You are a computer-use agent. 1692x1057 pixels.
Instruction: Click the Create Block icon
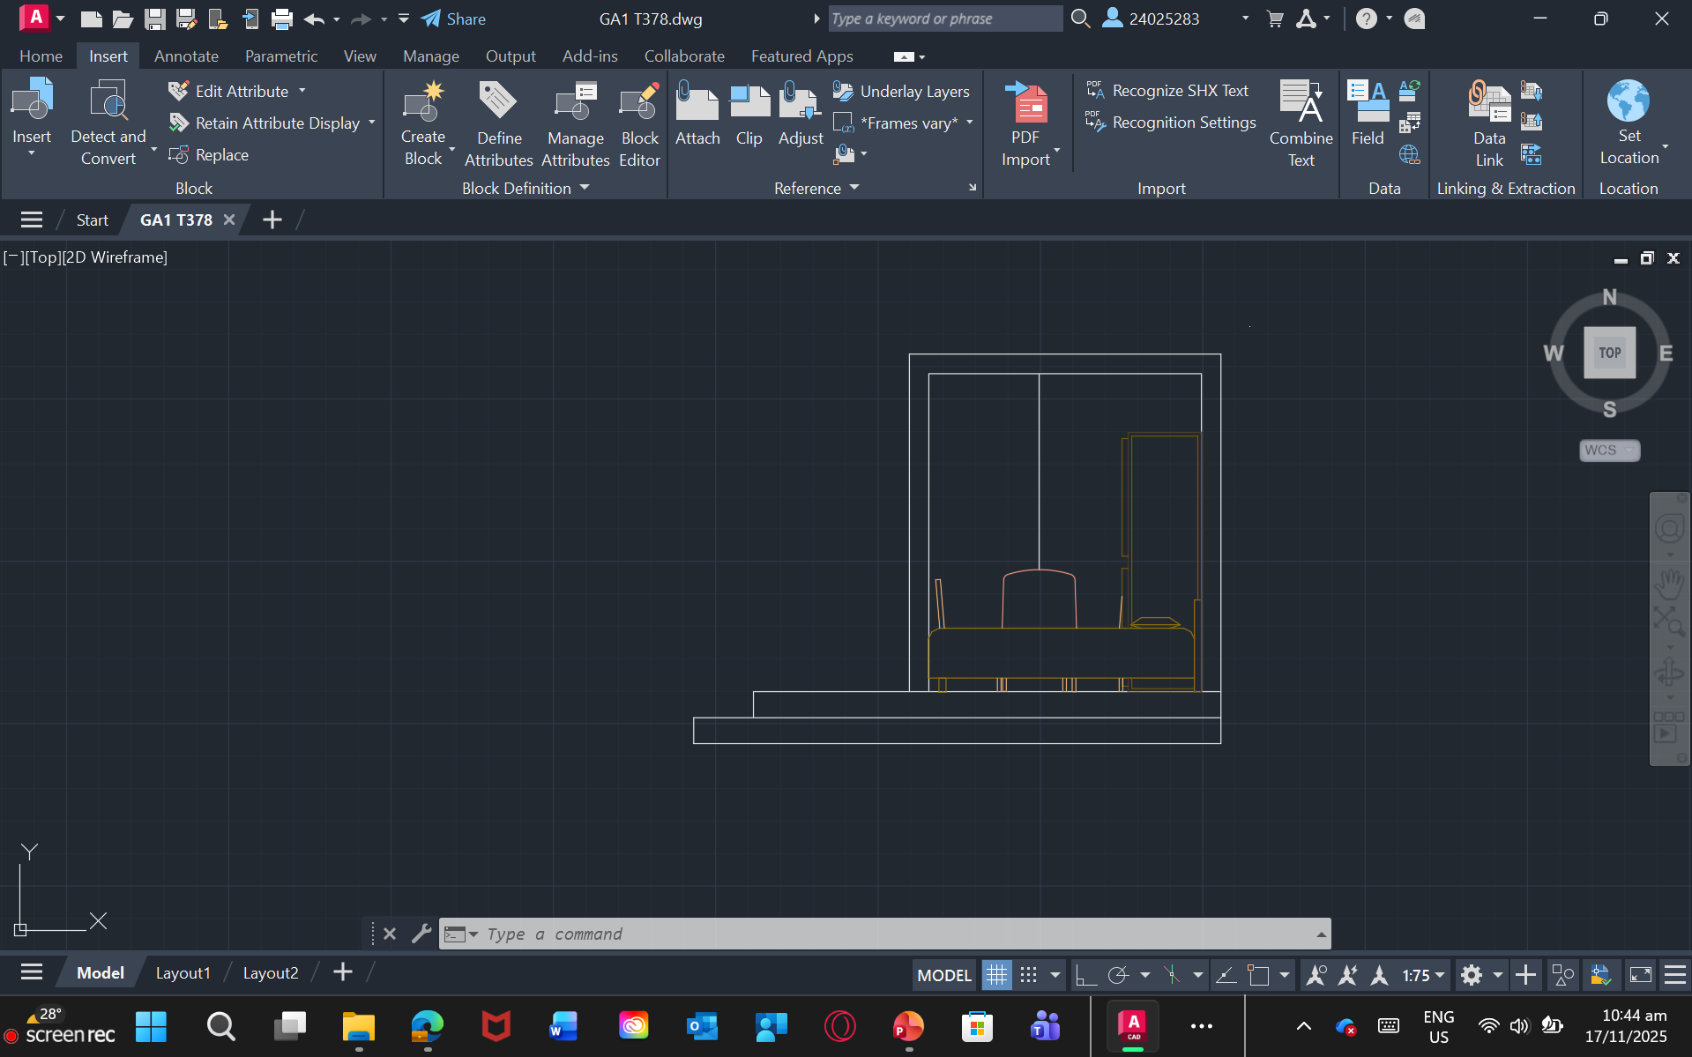pos(422,104)
